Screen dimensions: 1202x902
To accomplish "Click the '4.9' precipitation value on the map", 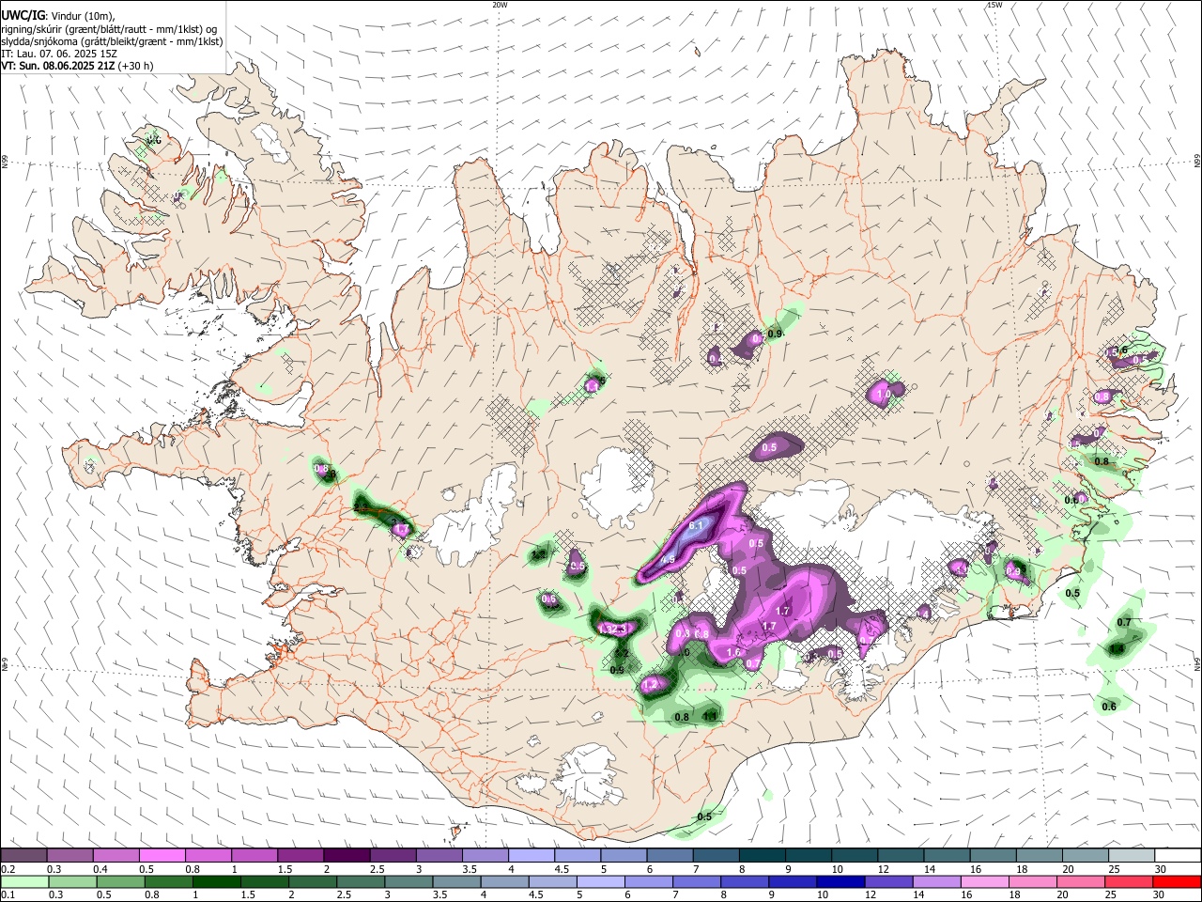I will click(x=669, y=560).
